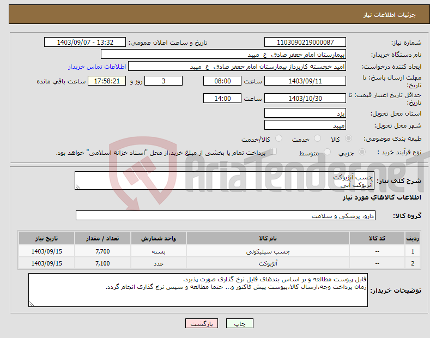Click the quantity cell 7,100
Screen dimensions: 430x338
[x=102, y=263]
